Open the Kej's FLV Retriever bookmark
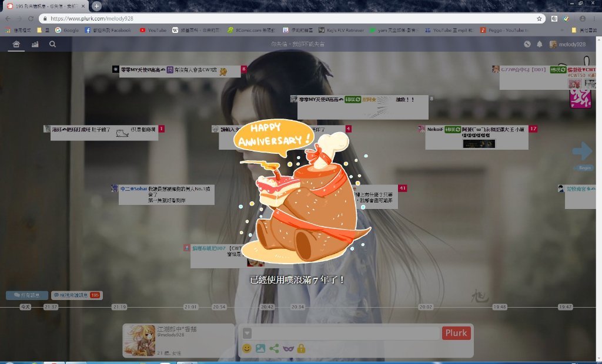Screen dimensions: 602x364 (x=342, y=30)
